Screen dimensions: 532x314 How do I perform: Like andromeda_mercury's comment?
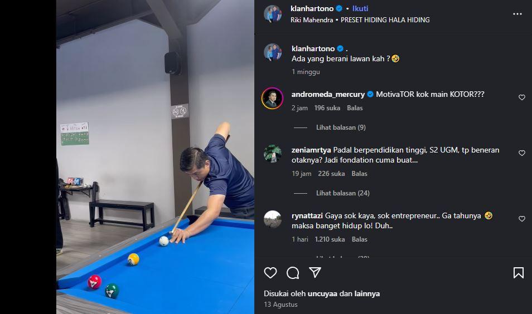pyautogui.click(x=522, y=97)
